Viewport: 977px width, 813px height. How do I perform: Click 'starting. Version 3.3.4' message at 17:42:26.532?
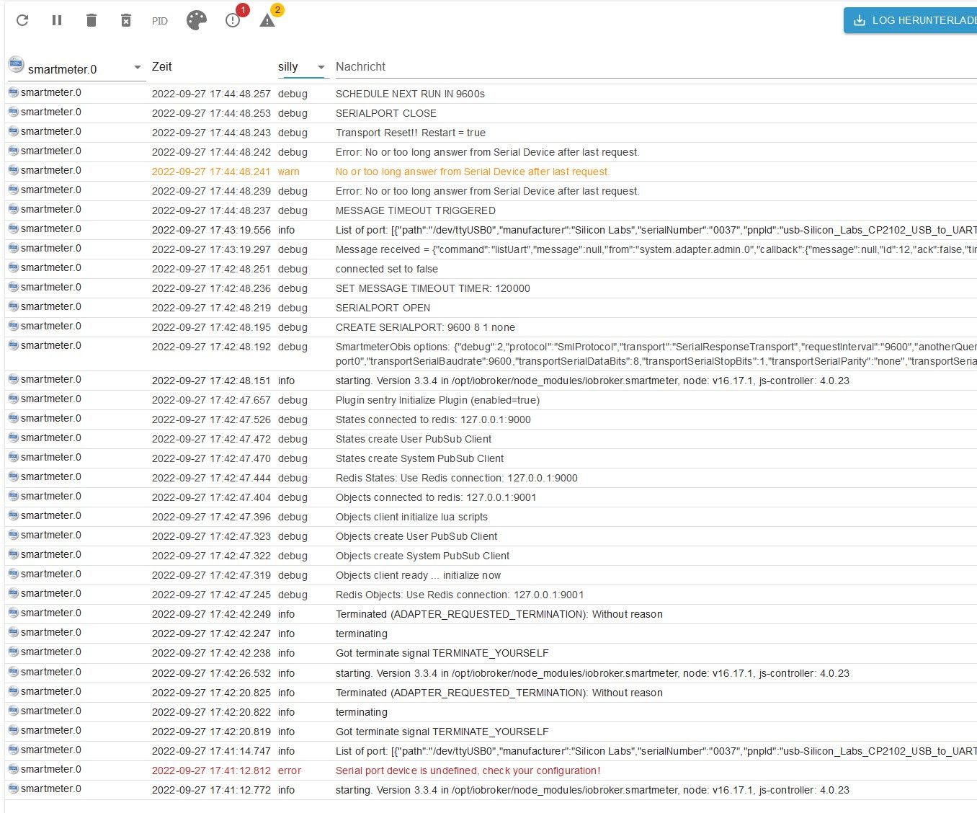point(592,673)
